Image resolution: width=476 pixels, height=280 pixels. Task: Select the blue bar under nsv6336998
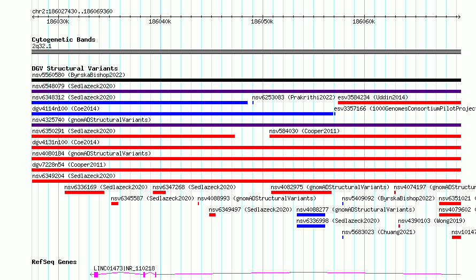pos(311,227)
